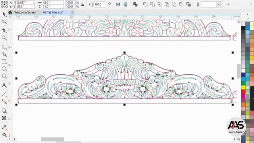Click the Trim shaping button
This screenshot has width=254, height=143.
click(152, 4)
